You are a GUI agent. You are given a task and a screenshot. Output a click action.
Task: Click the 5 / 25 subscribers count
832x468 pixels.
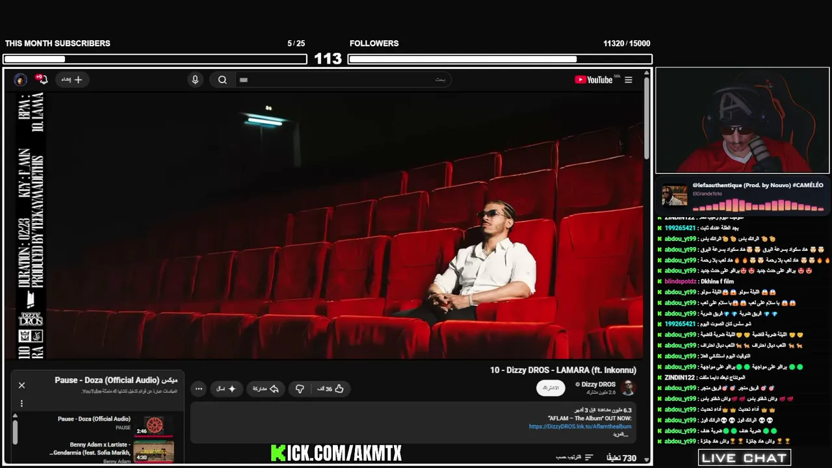coord(296,44)
